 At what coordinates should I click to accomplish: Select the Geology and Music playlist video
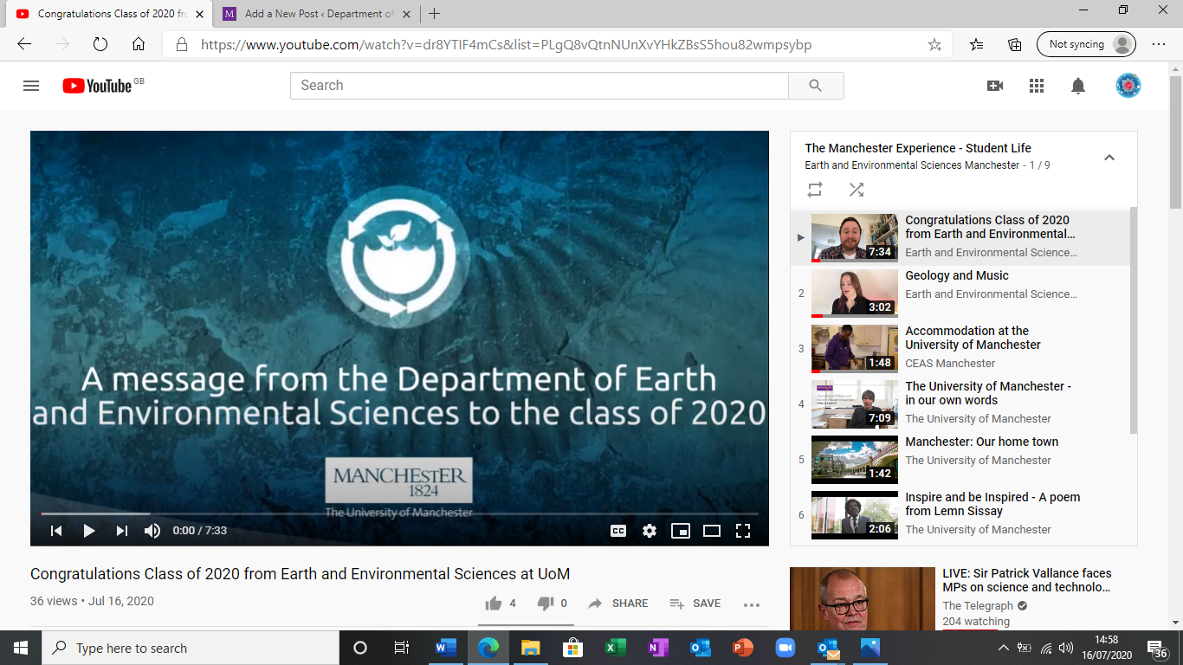point(960,294)
